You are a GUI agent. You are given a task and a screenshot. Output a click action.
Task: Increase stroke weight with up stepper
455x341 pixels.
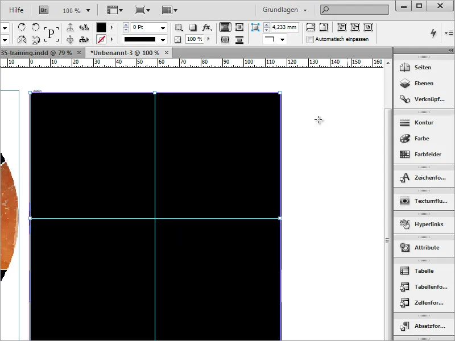coord(126,25)
